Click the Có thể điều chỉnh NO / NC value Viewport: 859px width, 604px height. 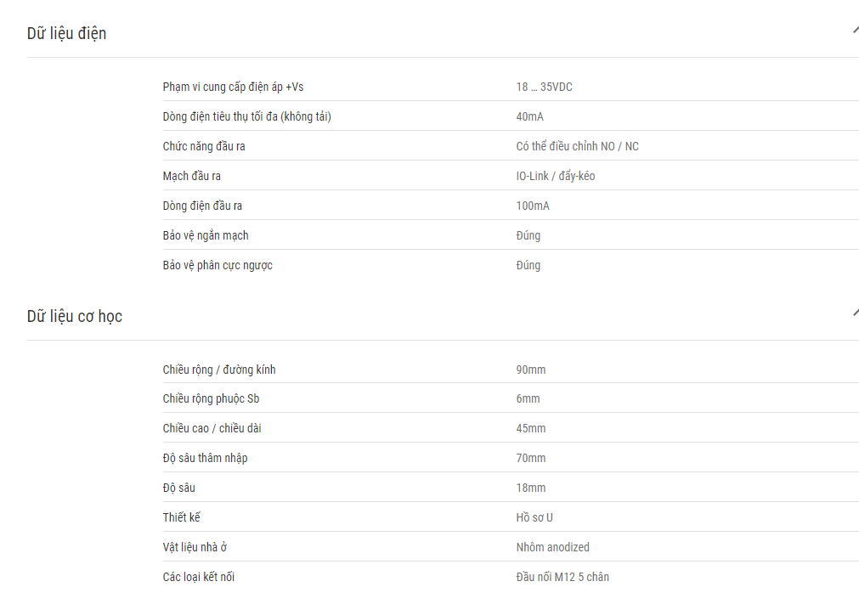578,146
